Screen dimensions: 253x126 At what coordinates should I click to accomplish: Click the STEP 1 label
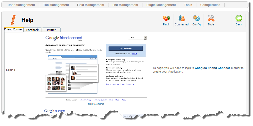tap(11, 70)
